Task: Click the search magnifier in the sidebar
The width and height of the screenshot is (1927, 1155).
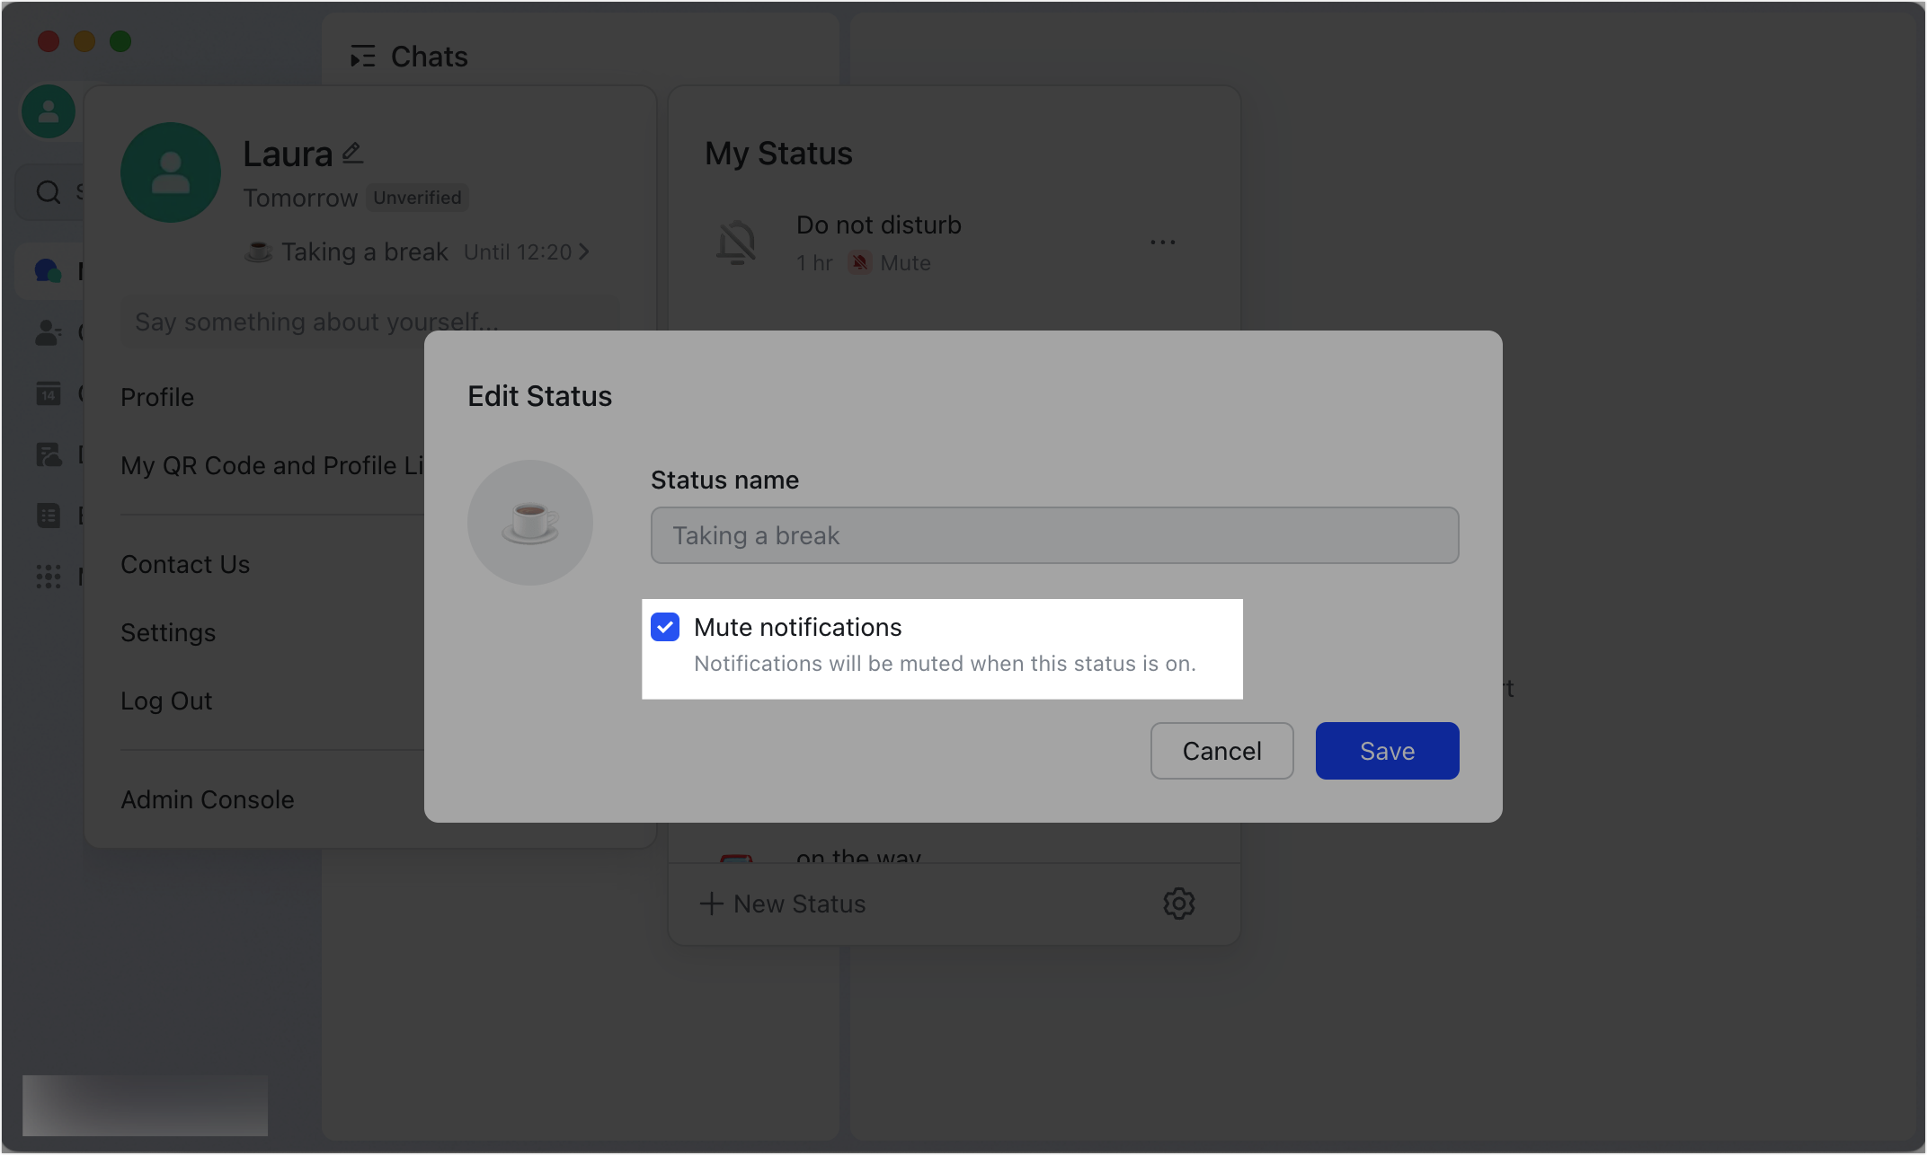Action: pos(48,191)
